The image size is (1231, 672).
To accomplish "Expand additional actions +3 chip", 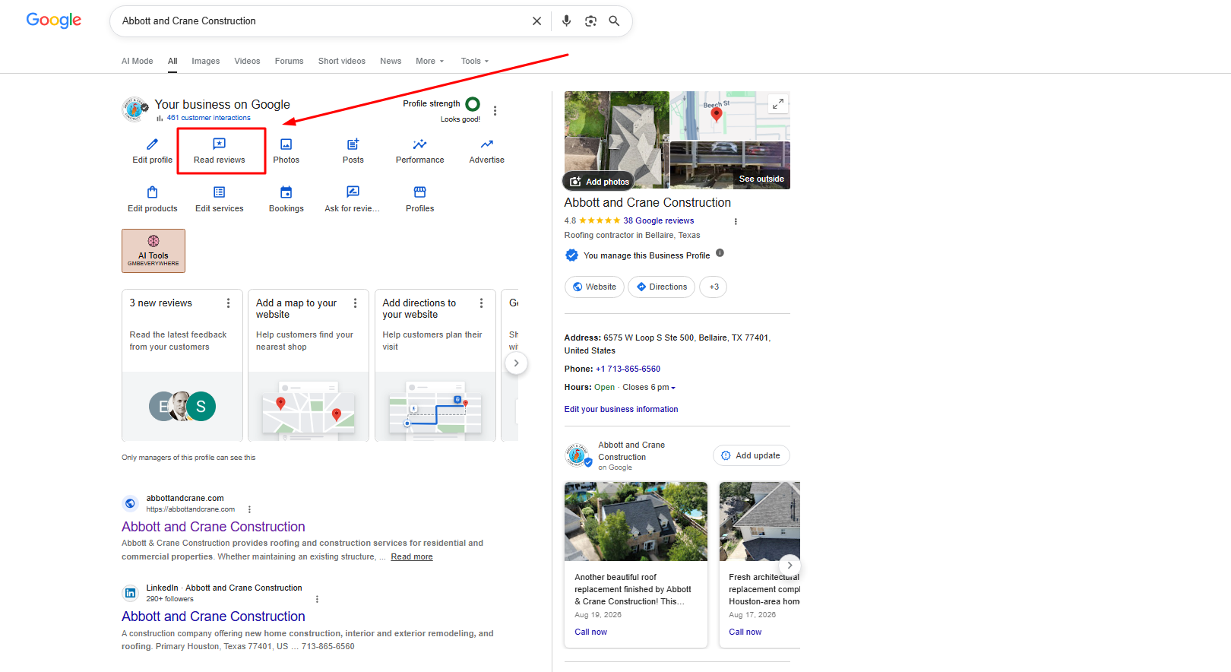I will 713,287.
